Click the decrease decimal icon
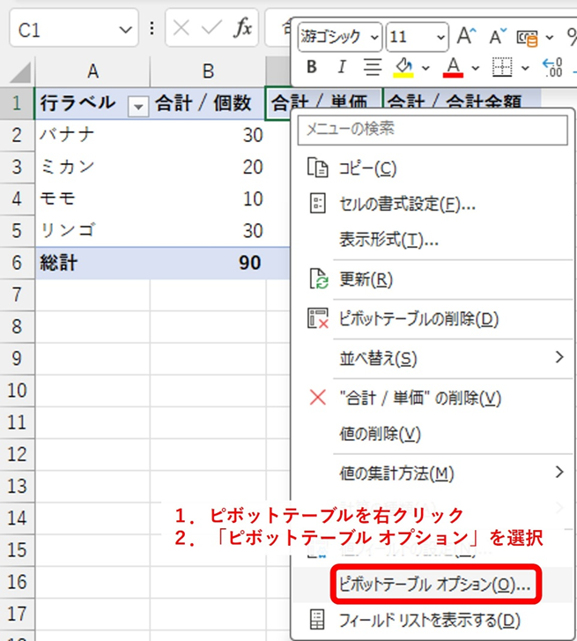This screenshot has height=641, width=577. (x=553, y=67)
